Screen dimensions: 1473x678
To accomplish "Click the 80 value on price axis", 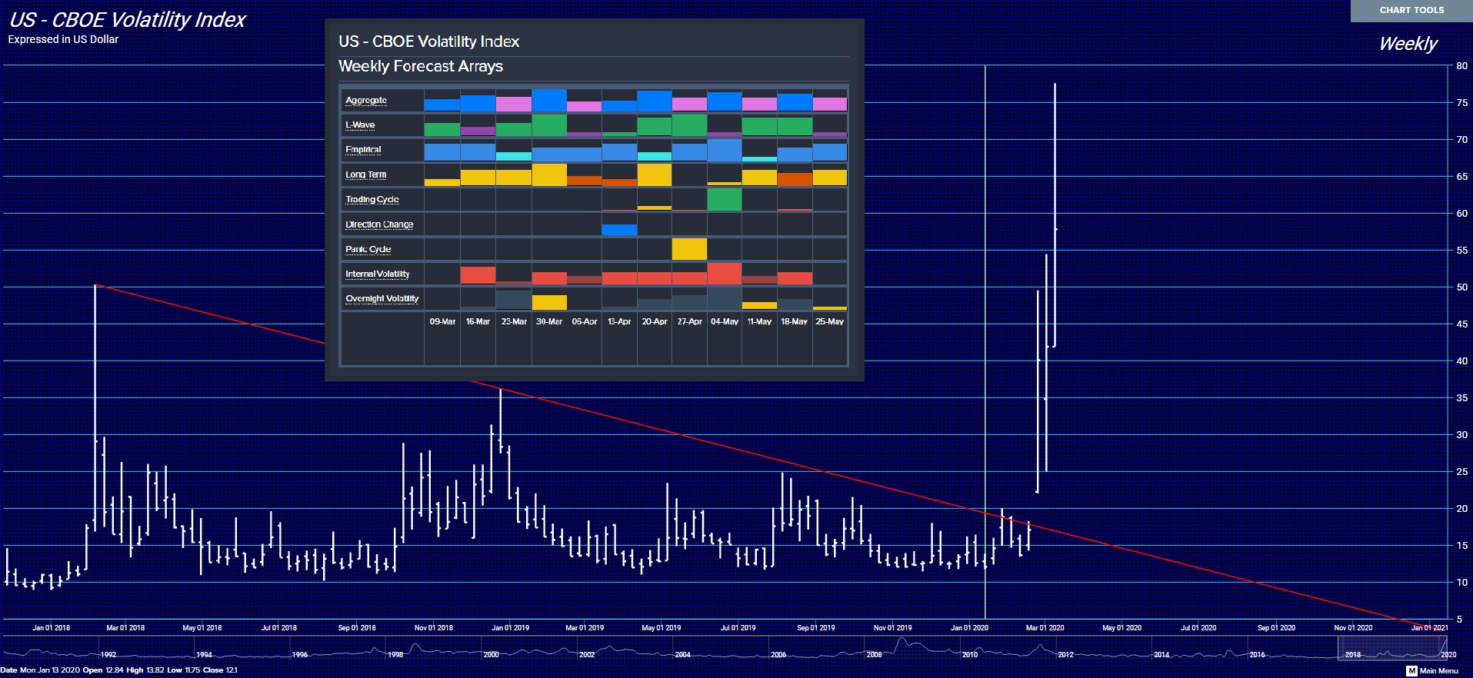I will [1461, 66].
